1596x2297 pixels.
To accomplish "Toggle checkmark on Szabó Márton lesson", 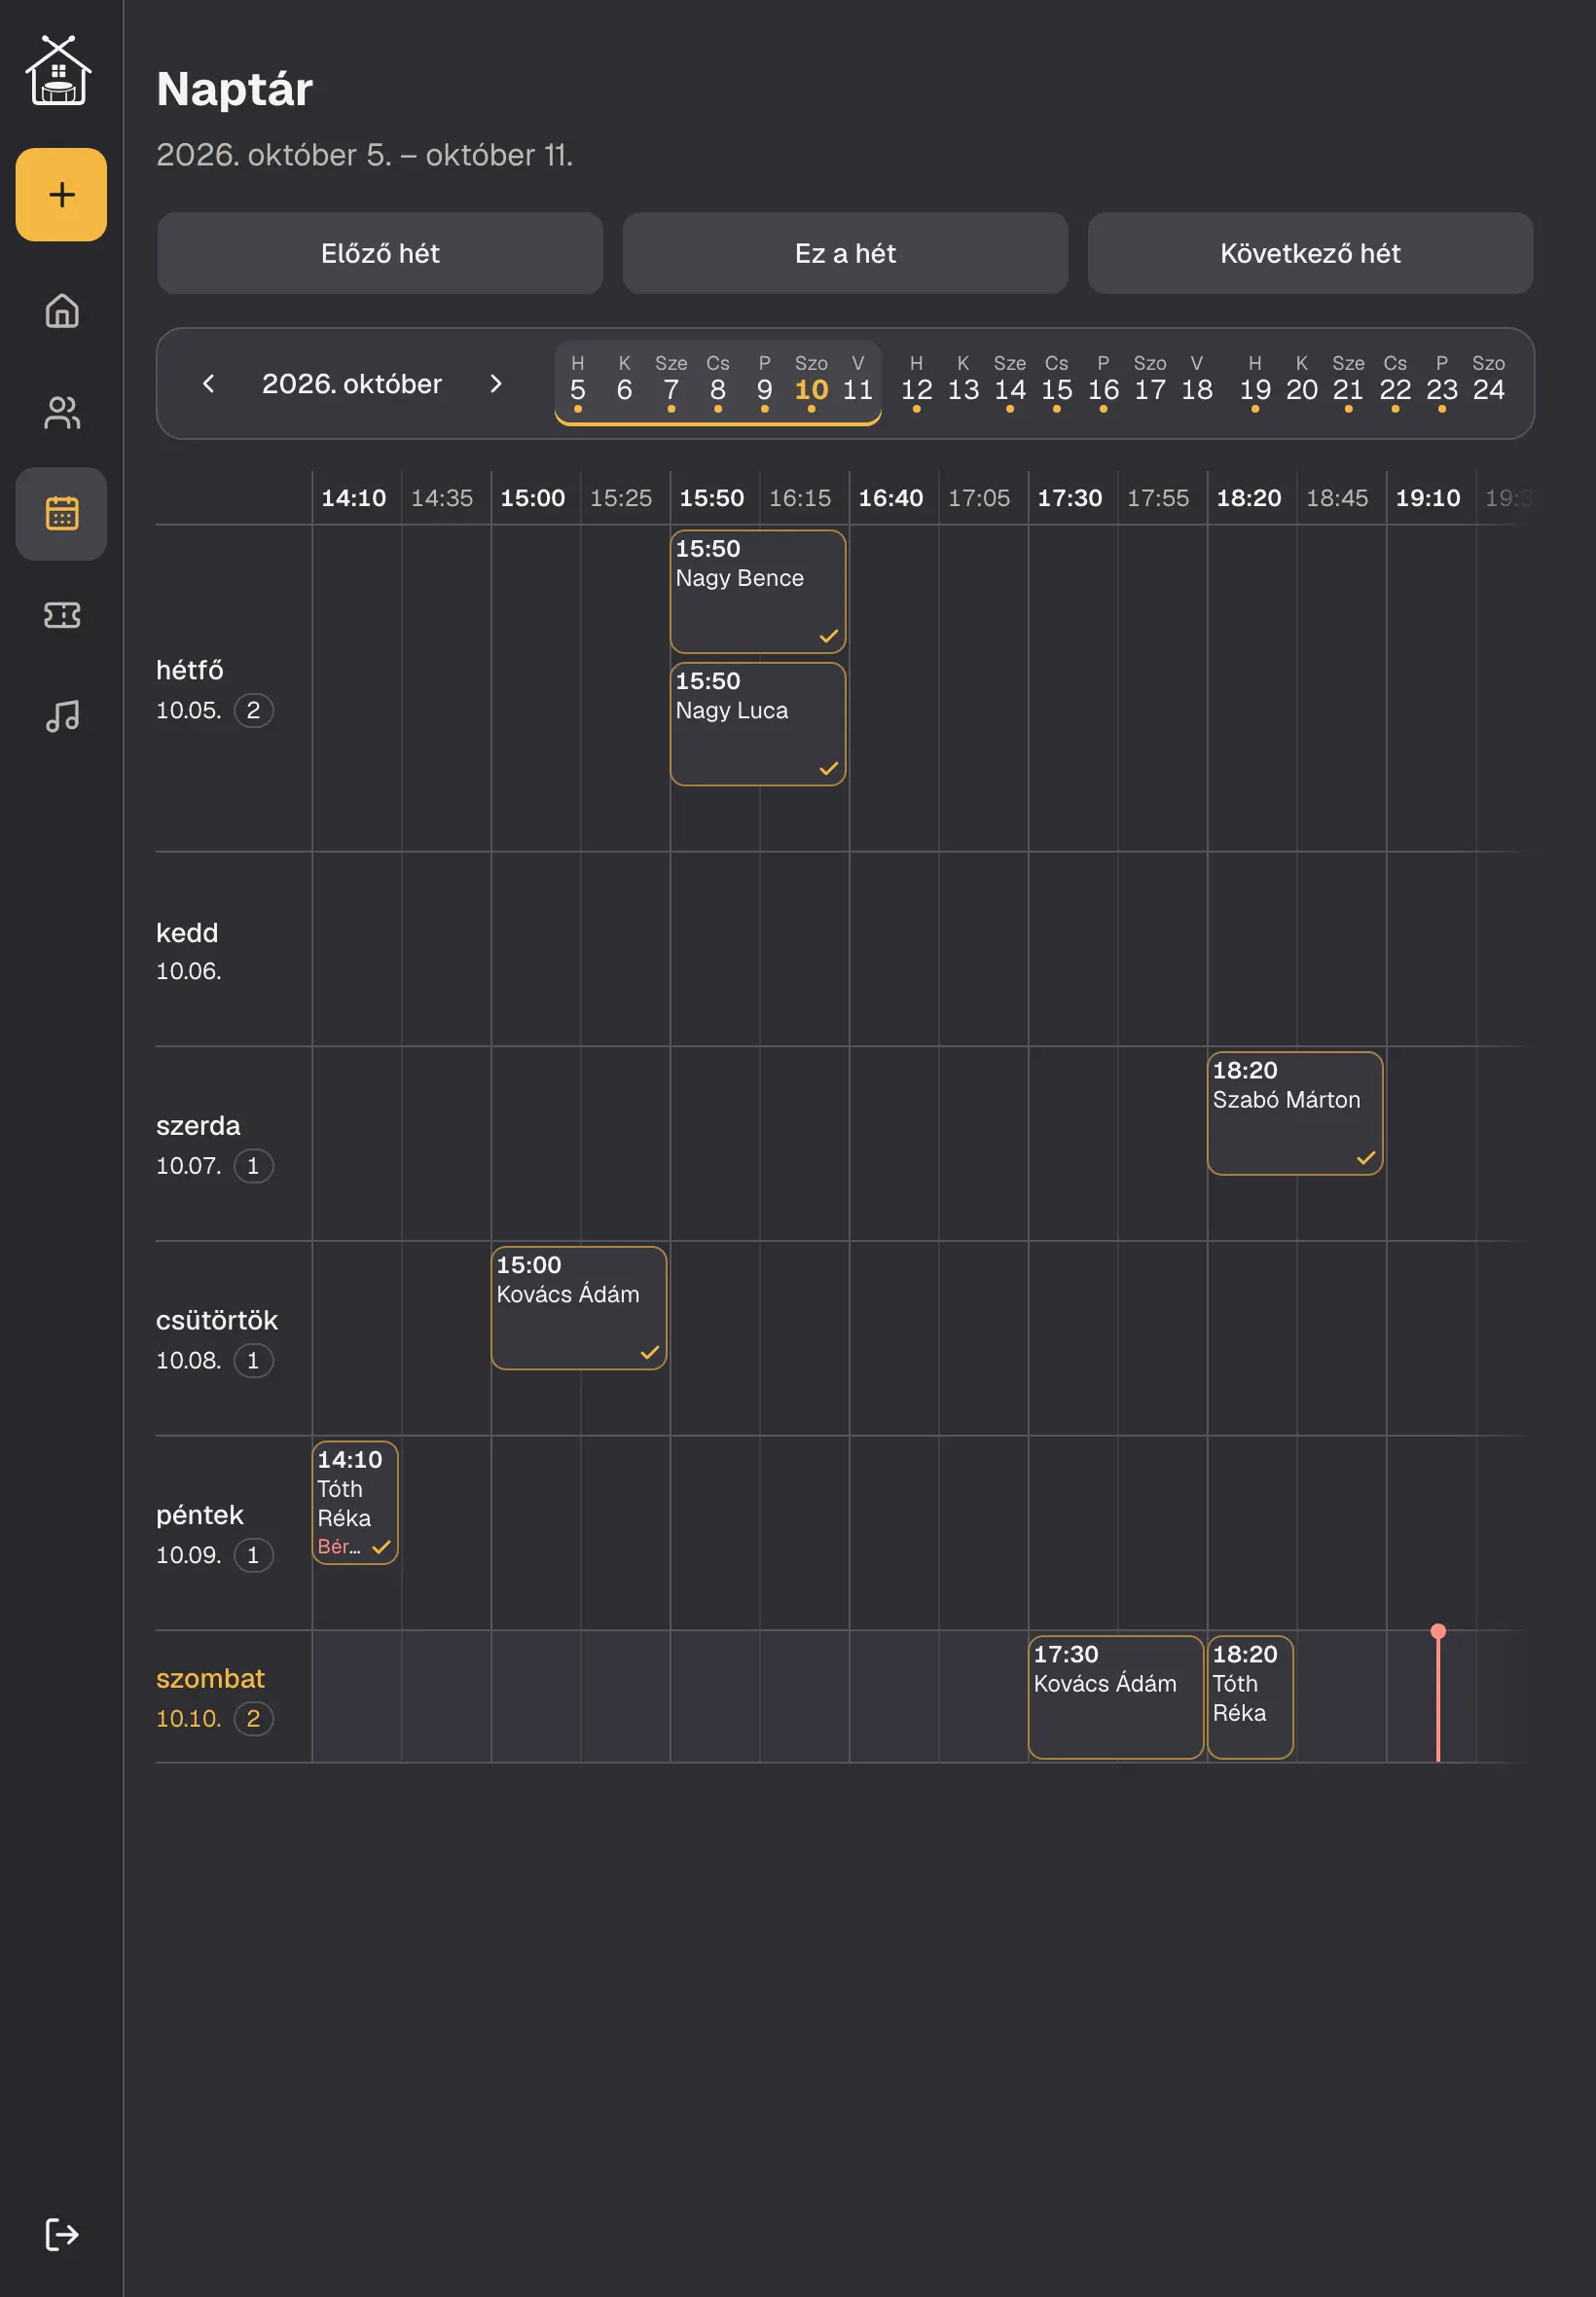I will tap(1366, 1158).
